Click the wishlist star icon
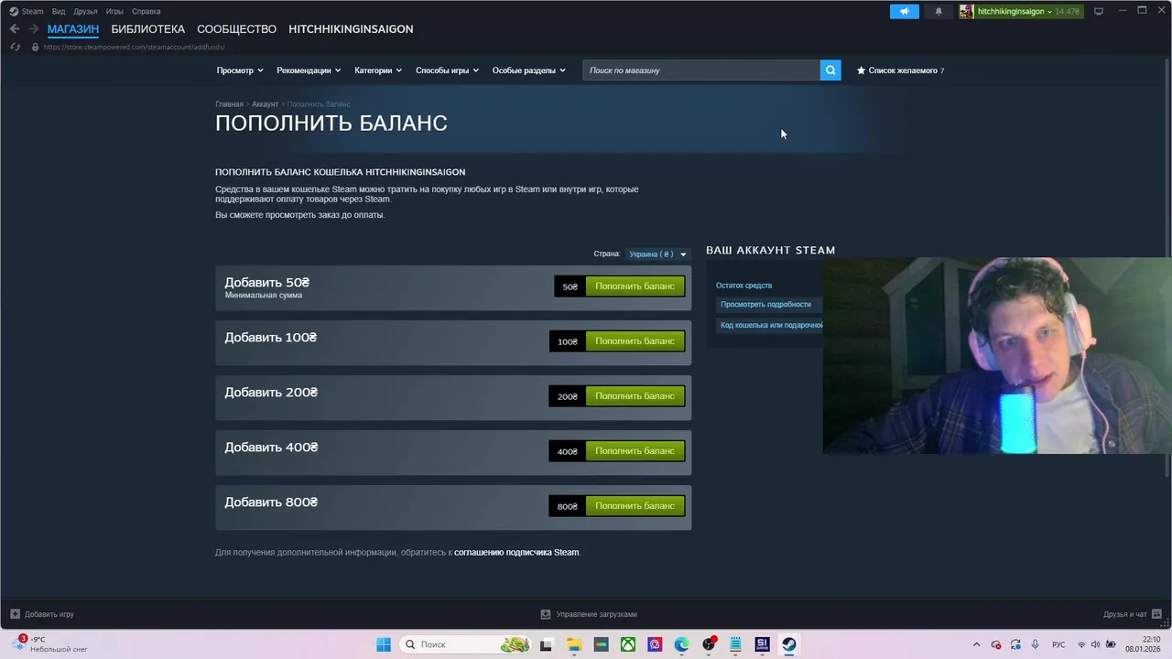Viewport: 1172px width, 659px height. coord(861,70)
